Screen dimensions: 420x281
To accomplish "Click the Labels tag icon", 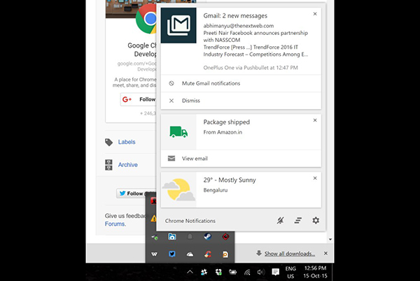I will click(x=108, y=142).
